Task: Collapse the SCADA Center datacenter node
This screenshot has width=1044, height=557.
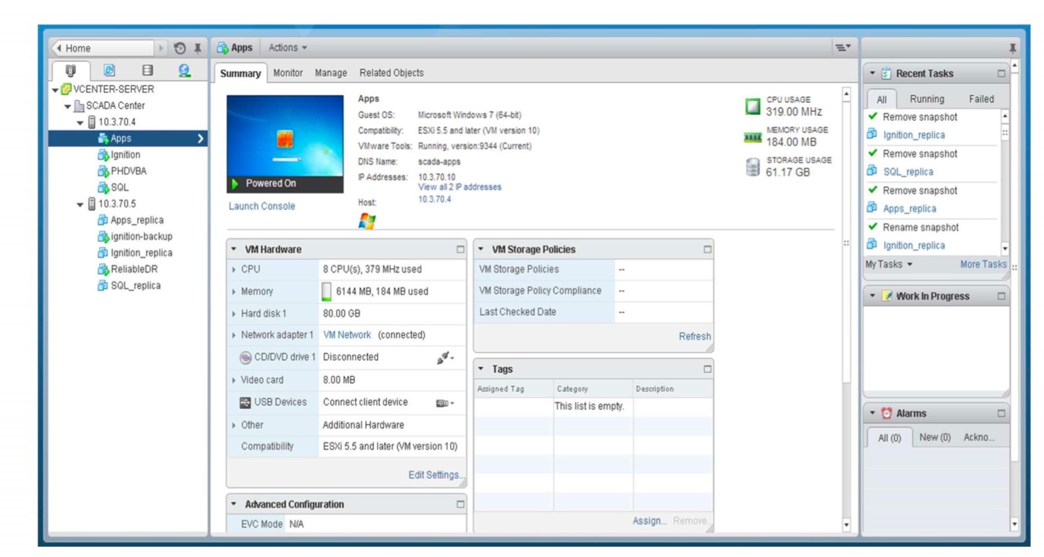Action: 68,107
